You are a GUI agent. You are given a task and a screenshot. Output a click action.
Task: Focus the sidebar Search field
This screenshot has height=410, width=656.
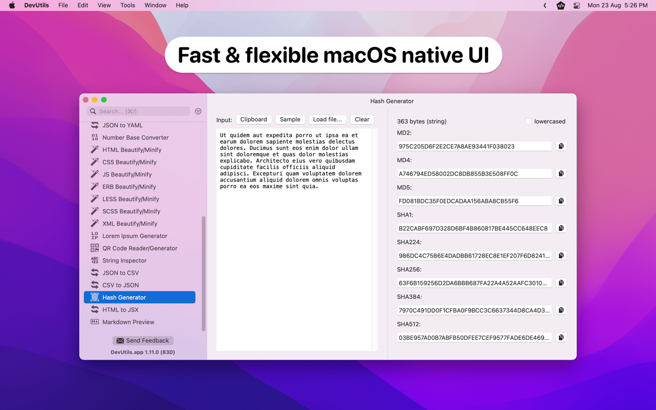142,112
